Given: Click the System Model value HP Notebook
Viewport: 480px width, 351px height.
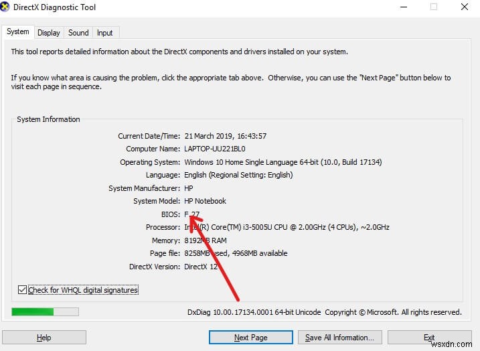Looking at the screenshot, I should pyautogui.click(x=205, y=201).
